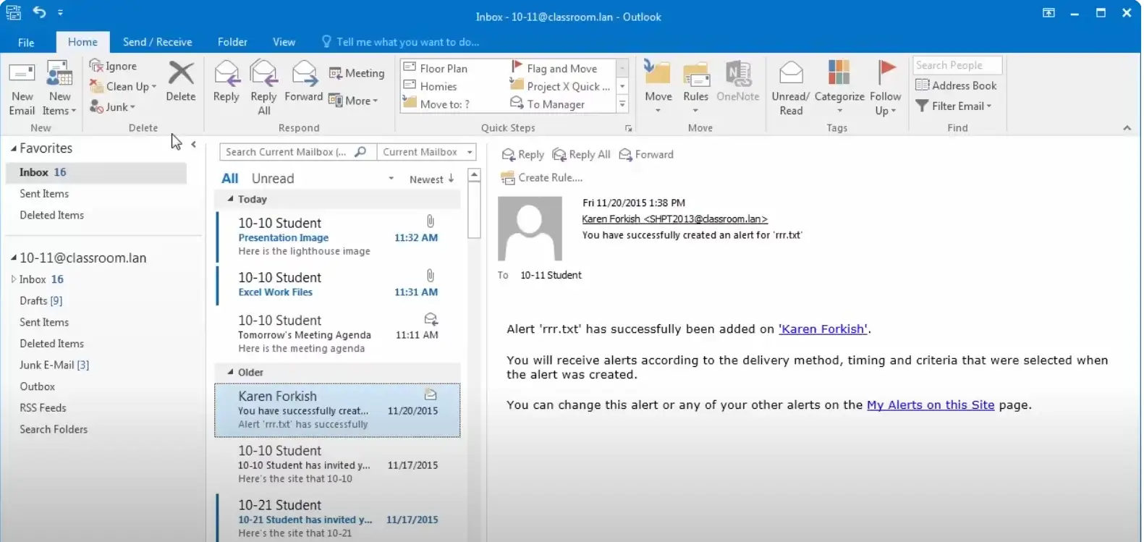Collapse the Favorites folder group

pos(14,148)
